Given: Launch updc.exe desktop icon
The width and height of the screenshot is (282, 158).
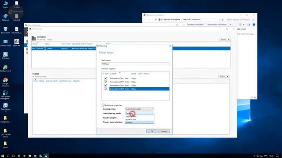Looking at the screenshot, I should point(17,43).
